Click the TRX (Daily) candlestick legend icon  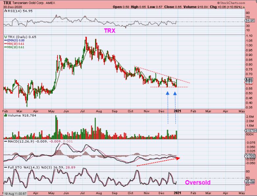pos(6,37)
